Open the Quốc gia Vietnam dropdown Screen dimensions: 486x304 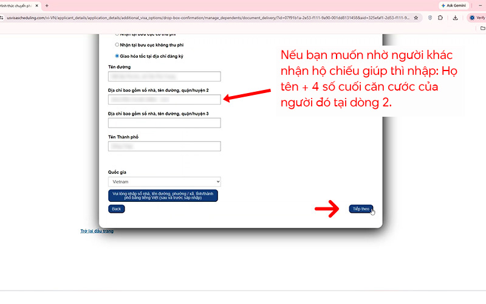coord(164,181)
